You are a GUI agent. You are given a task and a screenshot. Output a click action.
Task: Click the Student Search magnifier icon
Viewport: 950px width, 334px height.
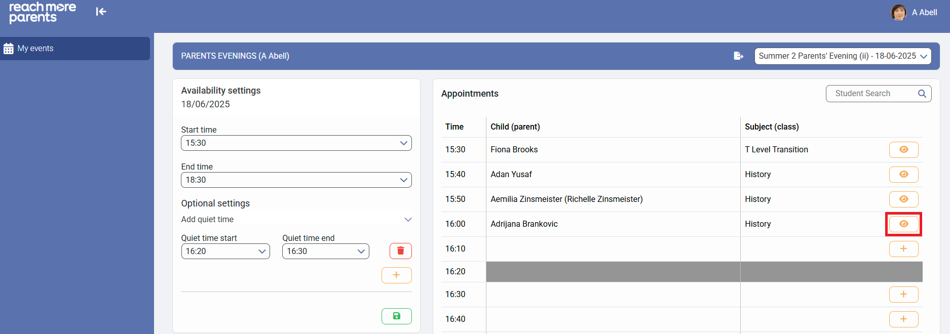pyautogui.click(x=922, y=94)
